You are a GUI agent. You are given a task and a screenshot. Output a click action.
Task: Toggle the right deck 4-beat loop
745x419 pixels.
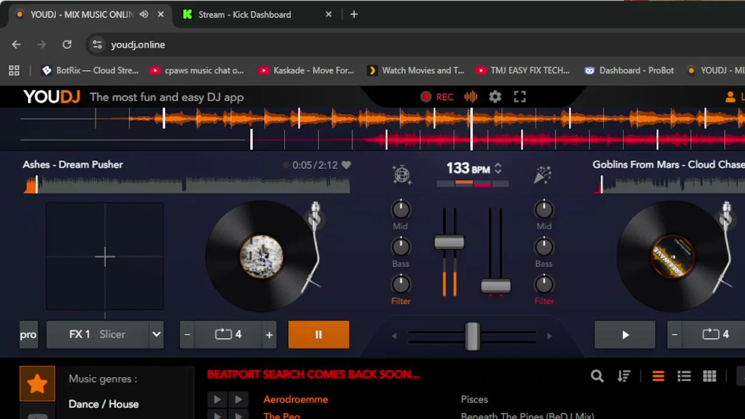click(716, 335)
